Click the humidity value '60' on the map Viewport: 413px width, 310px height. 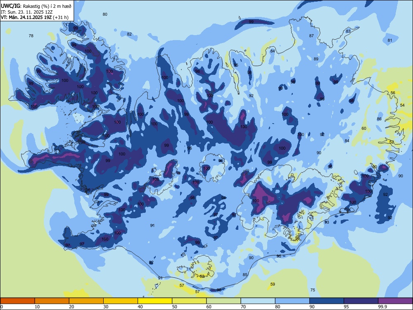[x=364, y=129]
